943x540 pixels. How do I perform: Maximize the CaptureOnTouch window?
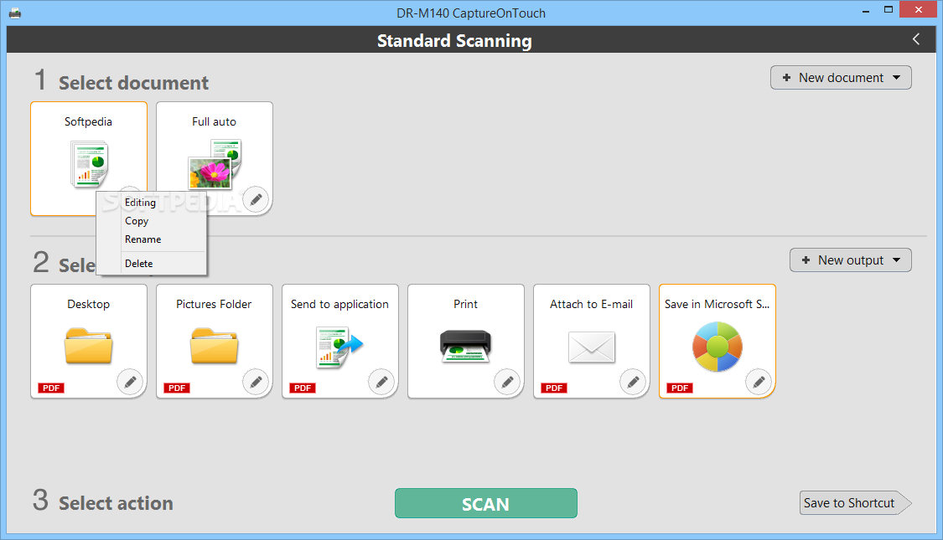tap(889, 9)
